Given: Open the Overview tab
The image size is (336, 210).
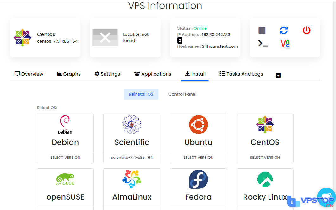Looking at the screenshot, I should pos(29,74).
